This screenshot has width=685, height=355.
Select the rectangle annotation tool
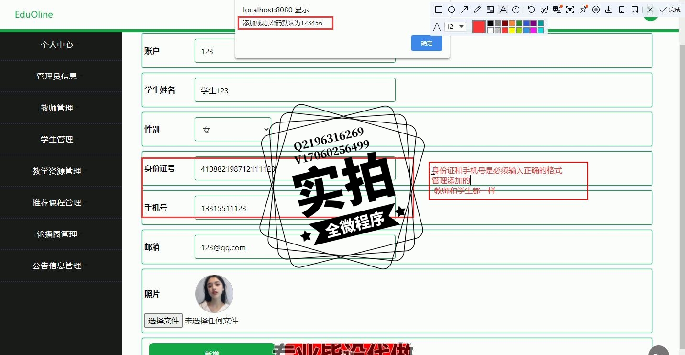439,10
